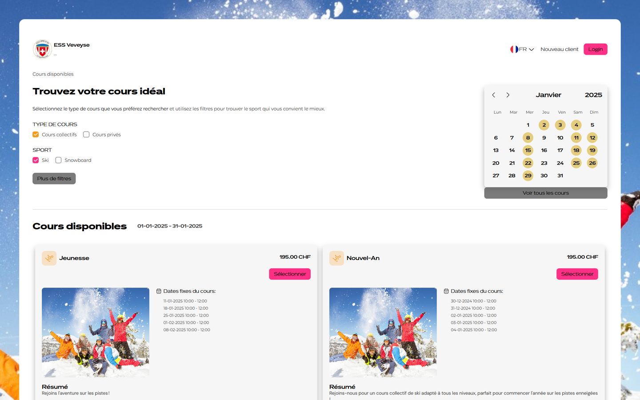The width and height of the screenshot is (640, 400).
Task: Open the Nouvel-An course photo
Action: pyautogui.click(x=383, y=332)
